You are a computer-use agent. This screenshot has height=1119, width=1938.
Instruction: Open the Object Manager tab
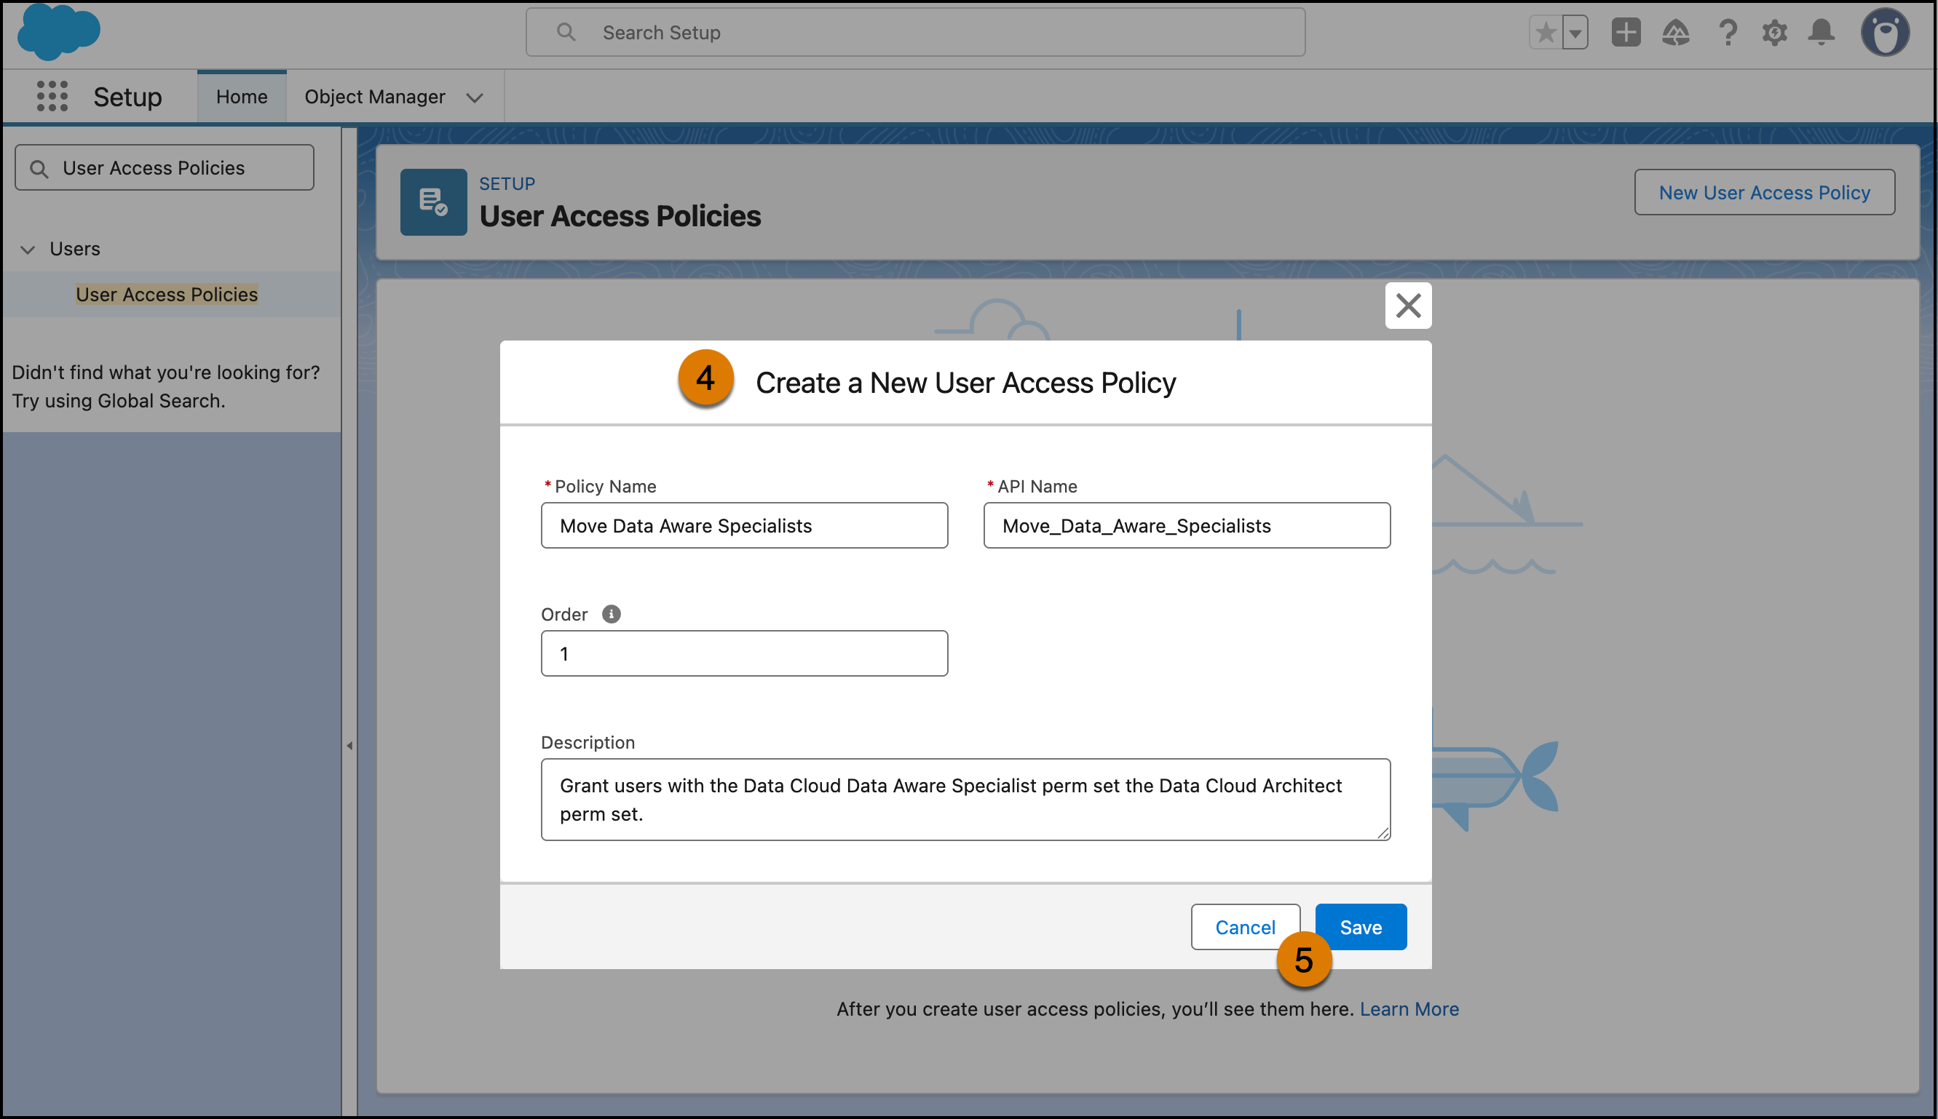click(x=374, y=97)
